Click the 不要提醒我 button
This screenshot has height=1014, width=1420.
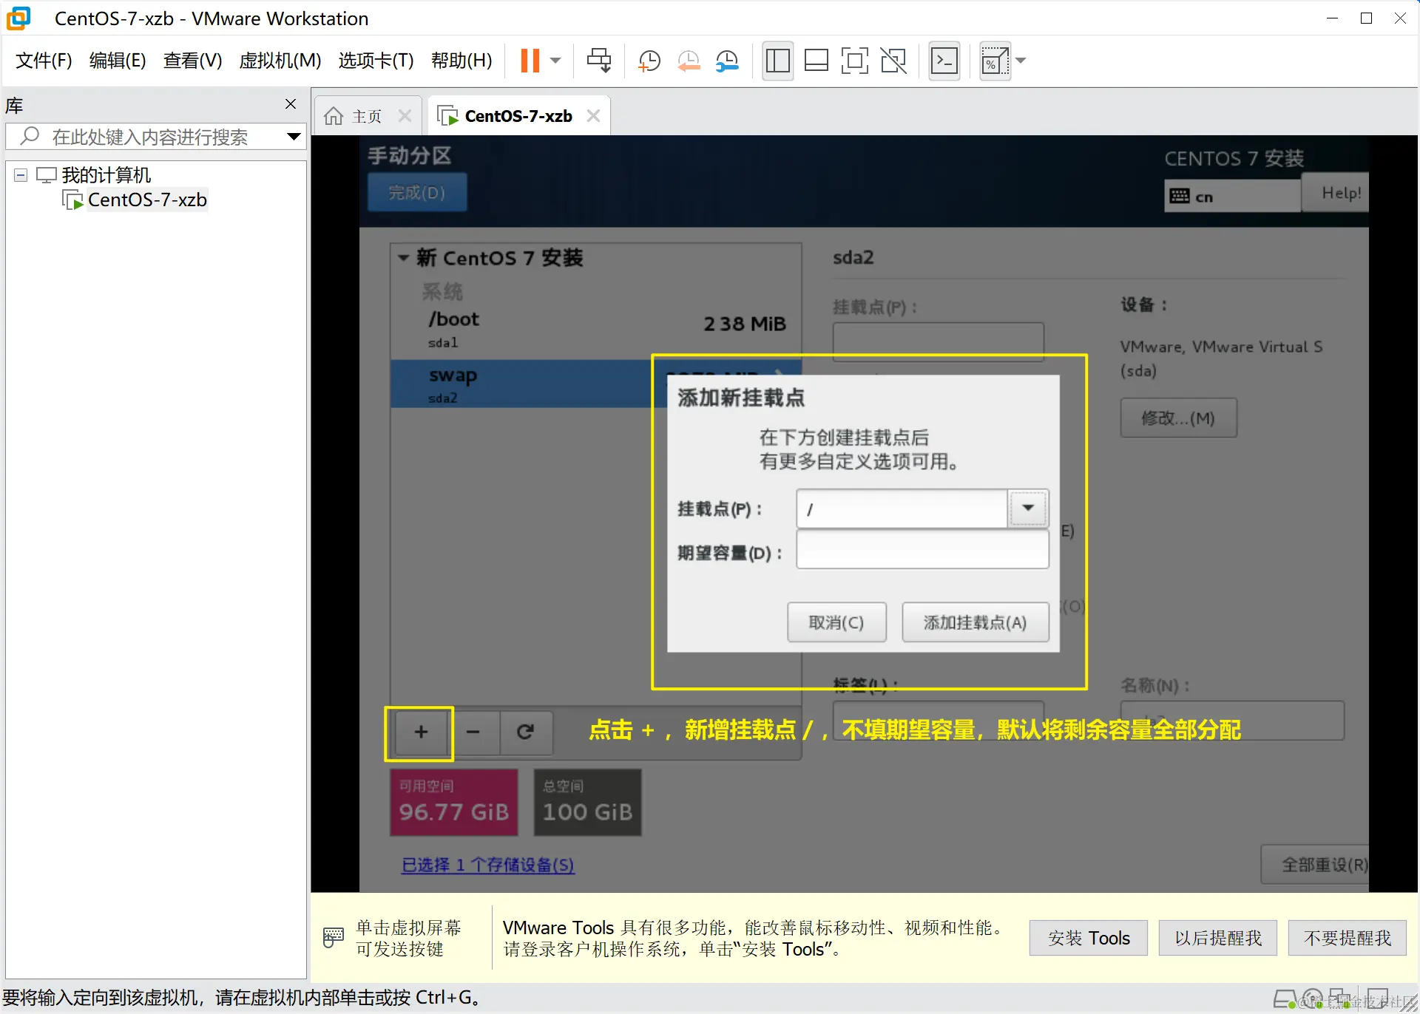pyautogui.click(x=1347, y=938)
